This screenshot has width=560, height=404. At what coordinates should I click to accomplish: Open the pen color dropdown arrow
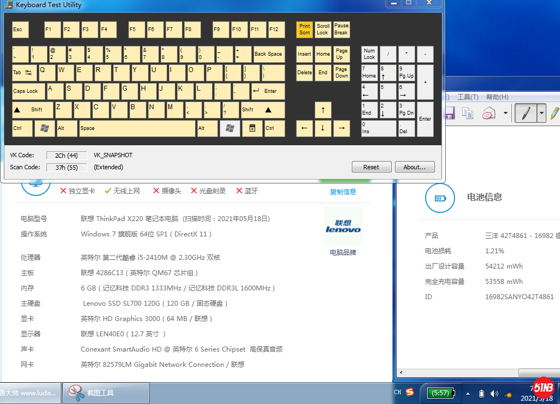(x=541, y=113)
